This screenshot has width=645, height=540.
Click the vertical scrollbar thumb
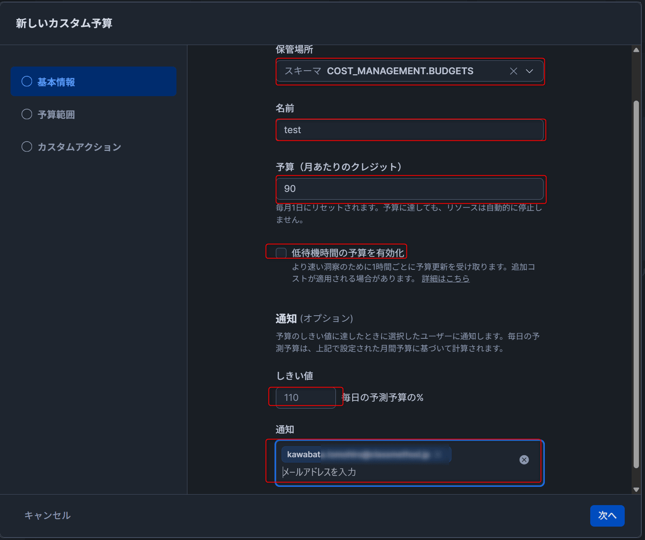pyautogui.click(x=636, y=284)
